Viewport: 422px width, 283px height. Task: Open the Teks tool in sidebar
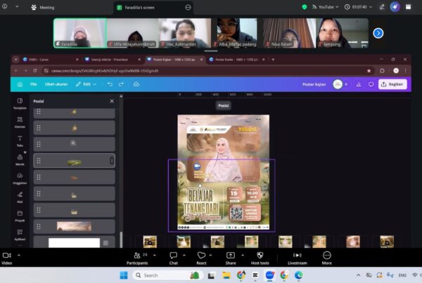tap(20, 140)
